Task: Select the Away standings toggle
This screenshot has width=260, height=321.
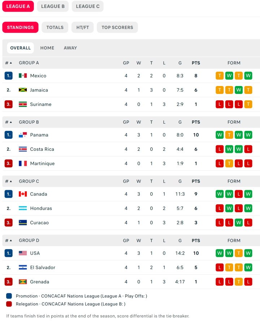Action: click(70, 48)
